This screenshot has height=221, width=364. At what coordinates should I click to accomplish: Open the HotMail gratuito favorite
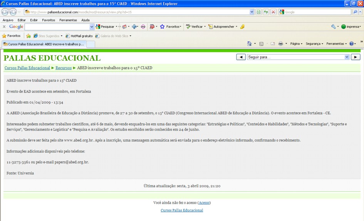coord(79,36)
